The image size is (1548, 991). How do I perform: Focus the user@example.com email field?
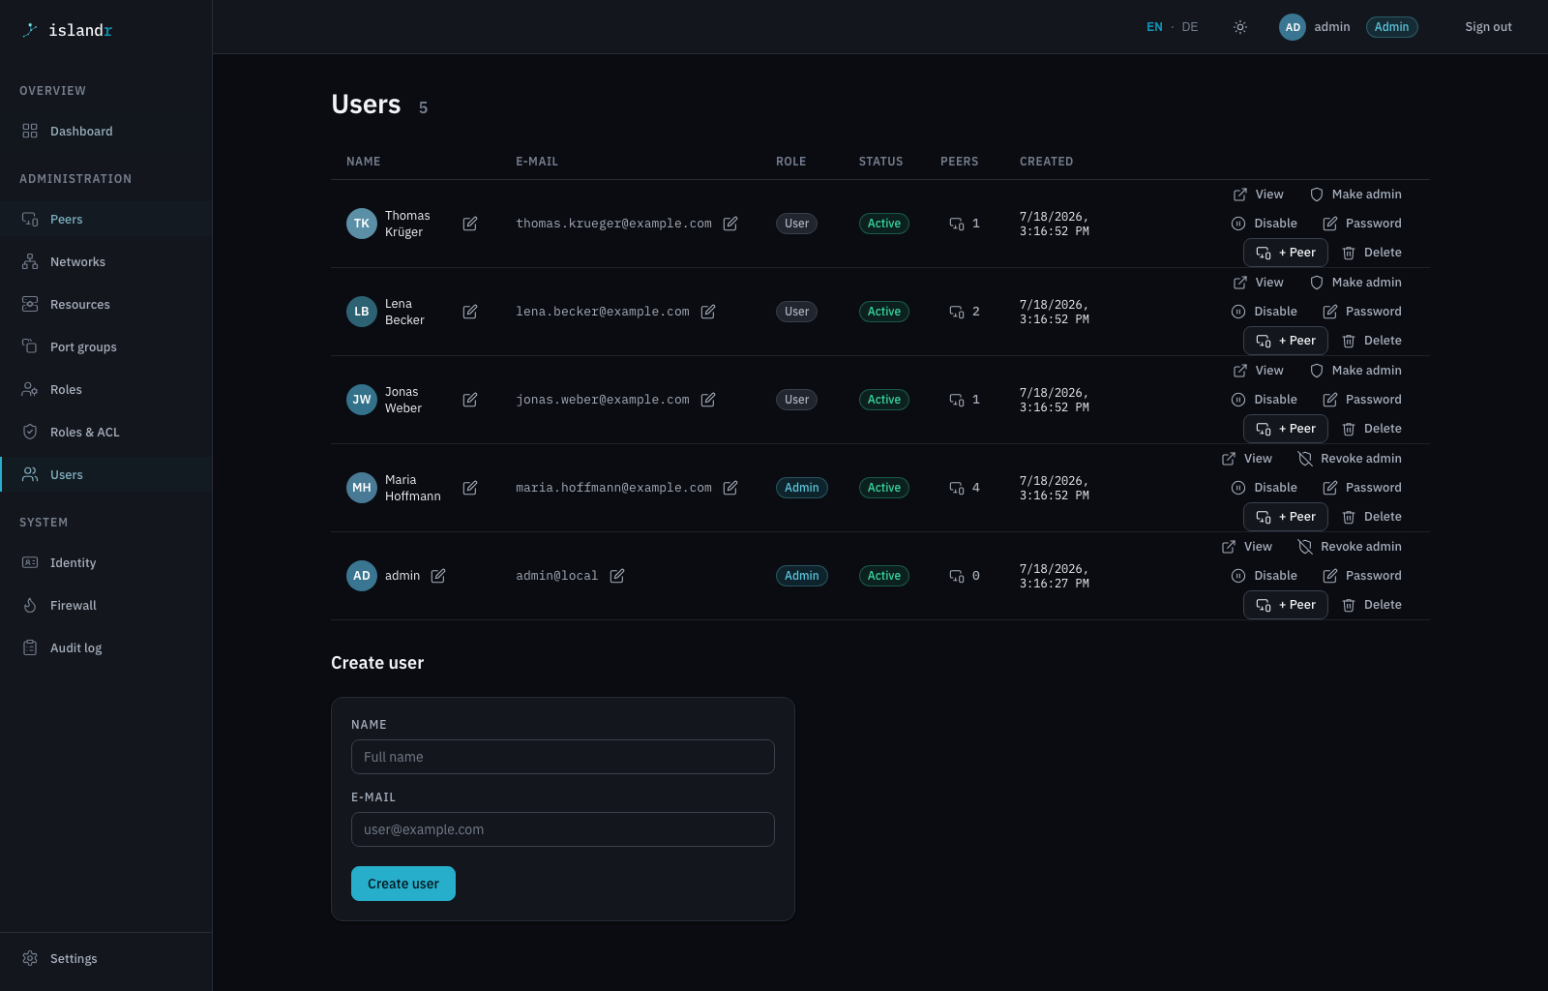[563, 829]
